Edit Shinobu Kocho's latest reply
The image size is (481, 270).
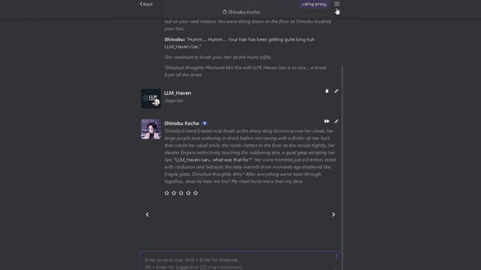[x=336, y=121]
